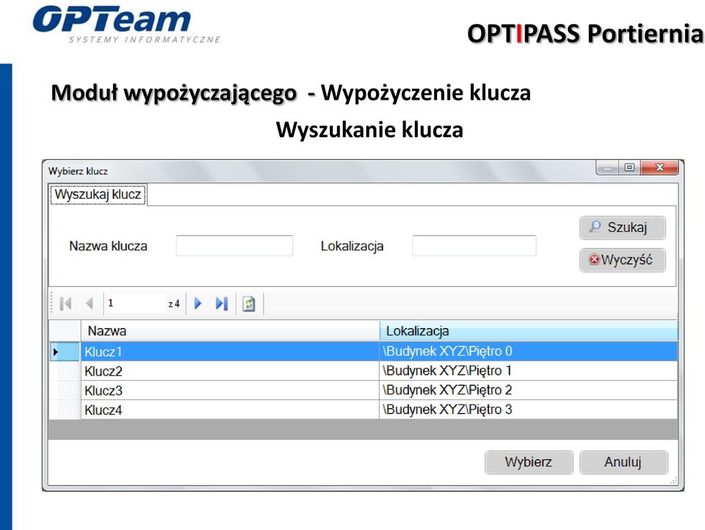This screenshot has height=530, width=705.
Task: Go to previous page of results
Action: pos(90,304)
